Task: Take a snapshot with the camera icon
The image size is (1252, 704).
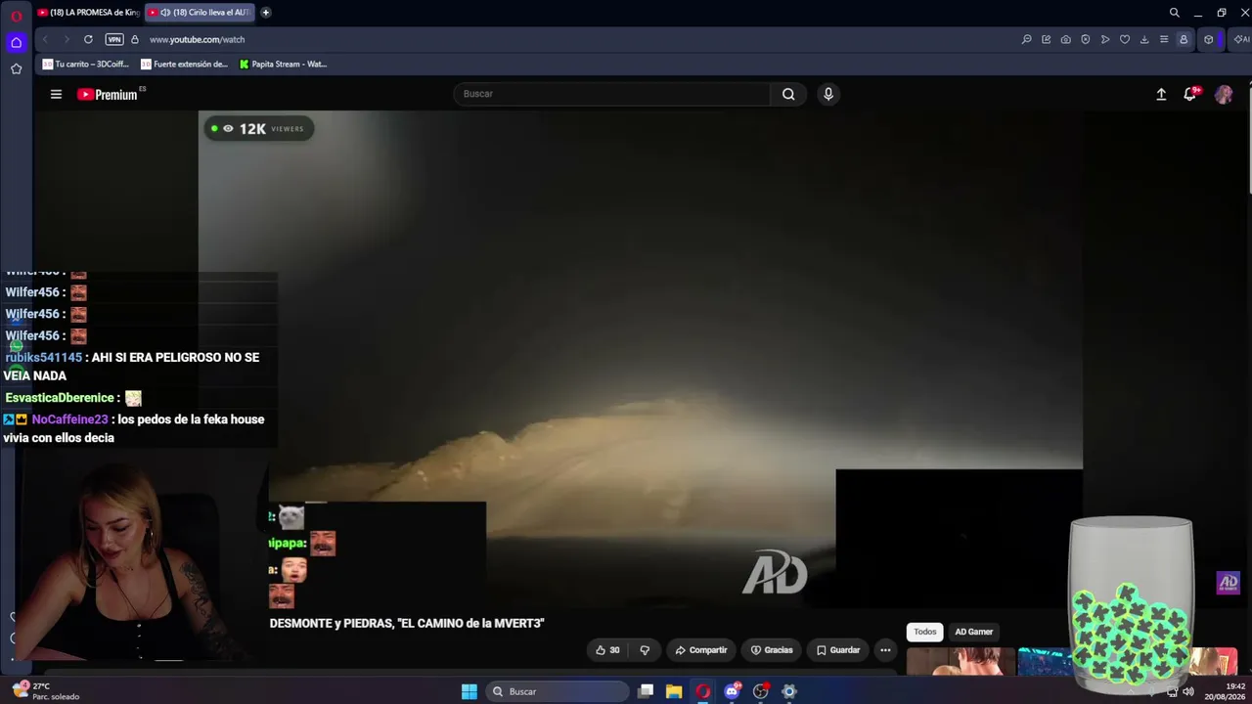Action: click(x=1066, y=39)
